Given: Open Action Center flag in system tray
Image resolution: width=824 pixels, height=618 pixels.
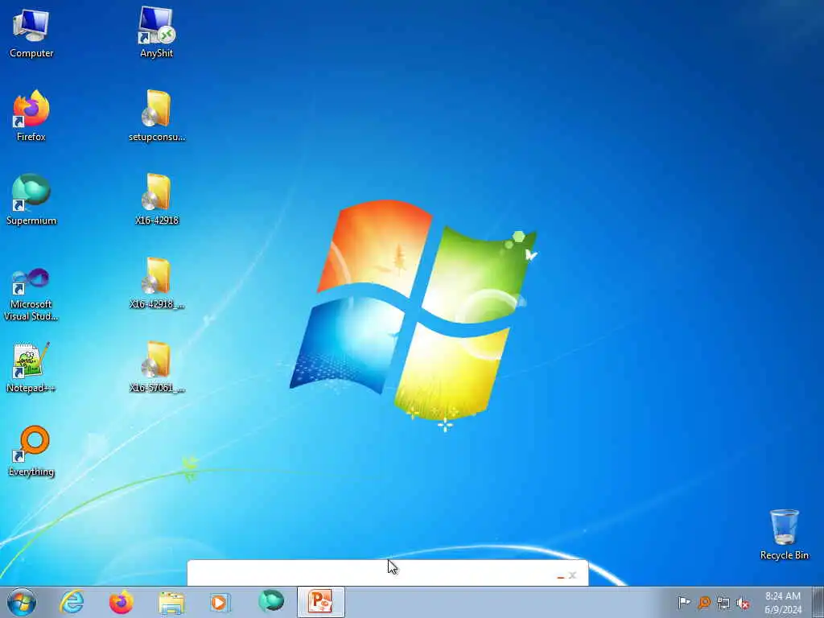Looking at the screenshot, I should (x=684, y=603).
